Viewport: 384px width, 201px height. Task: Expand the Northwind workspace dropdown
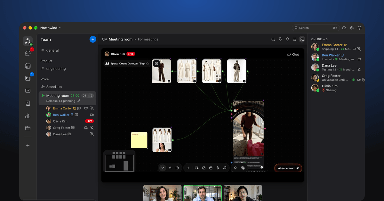51,28
